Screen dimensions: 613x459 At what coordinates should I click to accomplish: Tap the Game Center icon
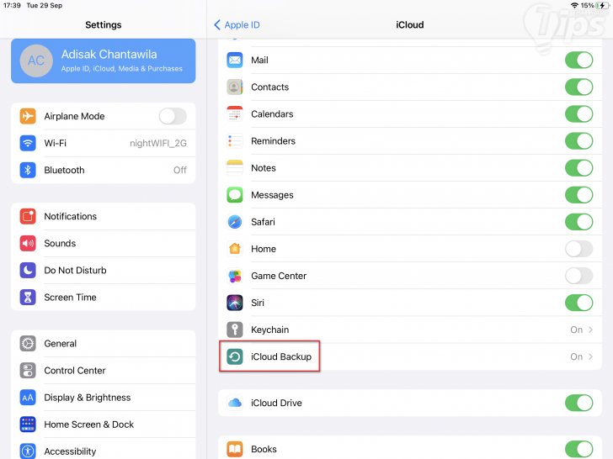[235, 276]
